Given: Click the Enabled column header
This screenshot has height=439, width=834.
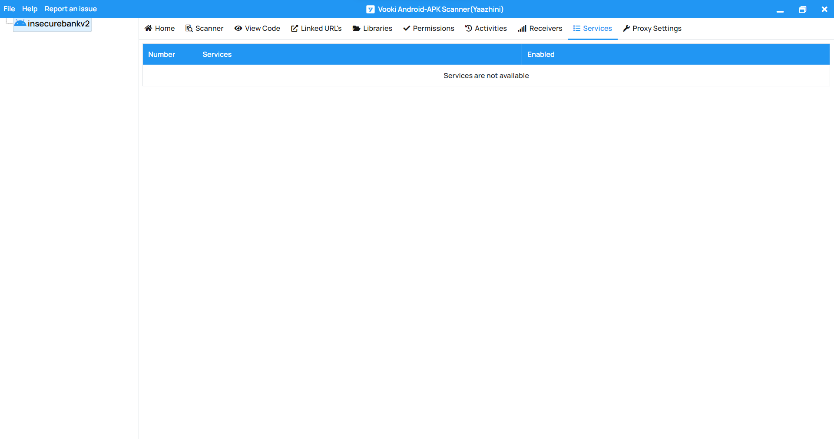Looking at the screenshot, I should pos(675,54).
